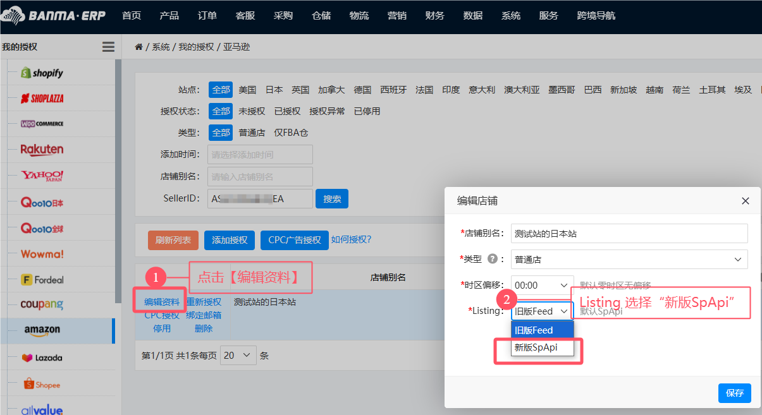Open the Coupang authorization entry
The width and height of the screenshot is (762, 415).
(42, 304)
